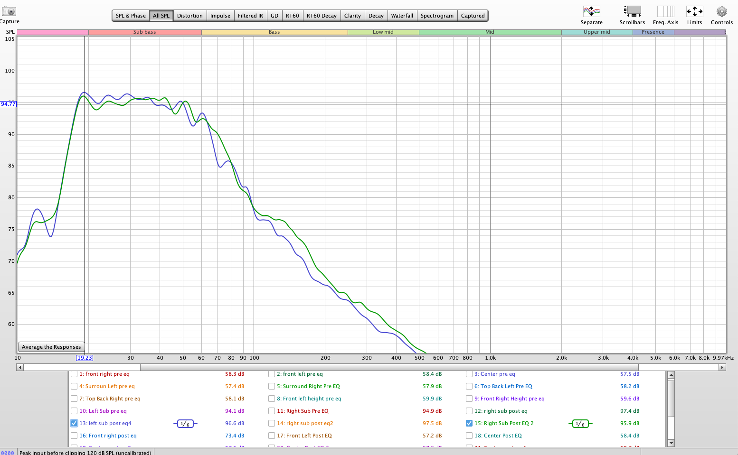738x455 pixels.
Task: Click the Sub bass frequency band label
Action: point(145,32)
